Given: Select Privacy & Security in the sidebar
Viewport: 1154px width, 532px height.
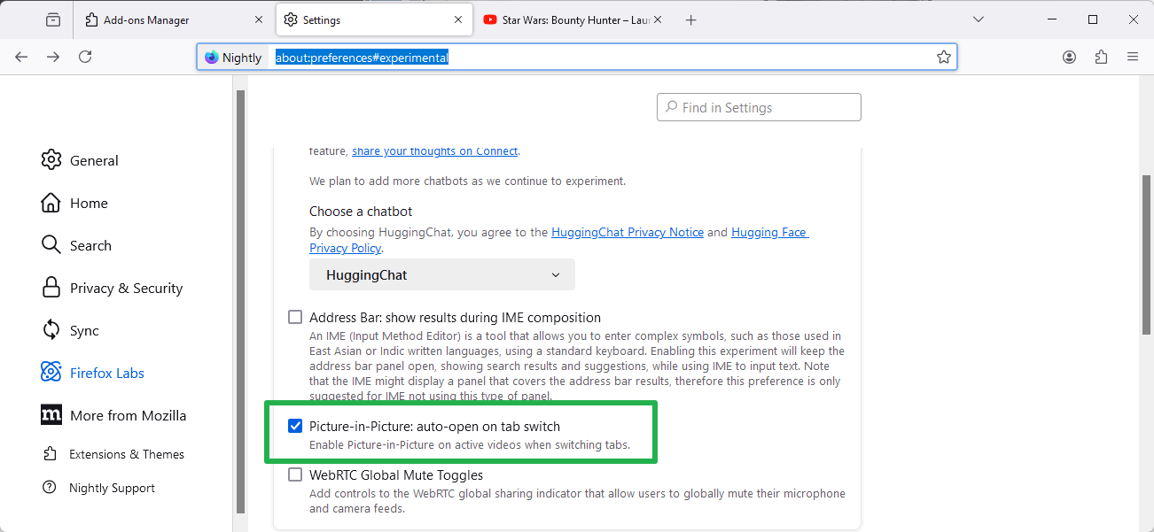Looking at the screenshot, I should coord(126,289).
